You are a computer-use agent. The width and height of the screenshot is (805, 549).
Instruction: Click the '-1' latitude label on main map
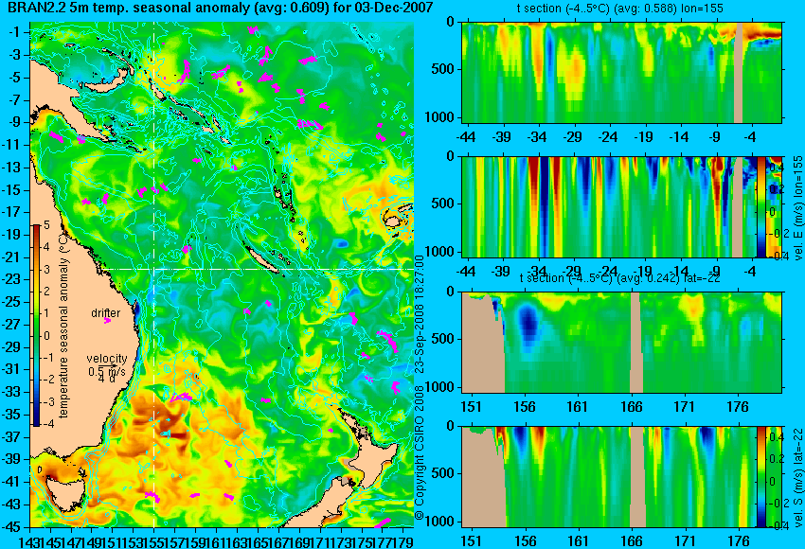pyautogui.click(x=15, y=32)
